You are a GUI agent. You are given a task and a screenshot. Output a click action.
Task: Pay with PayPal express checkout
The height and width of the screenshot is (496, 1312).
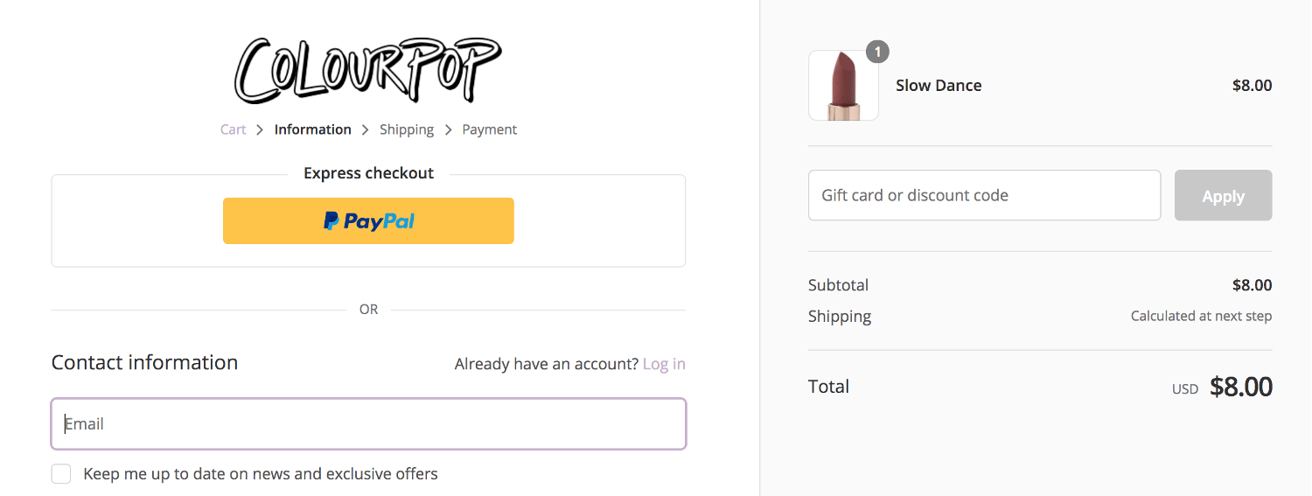(x=368, y=220)
